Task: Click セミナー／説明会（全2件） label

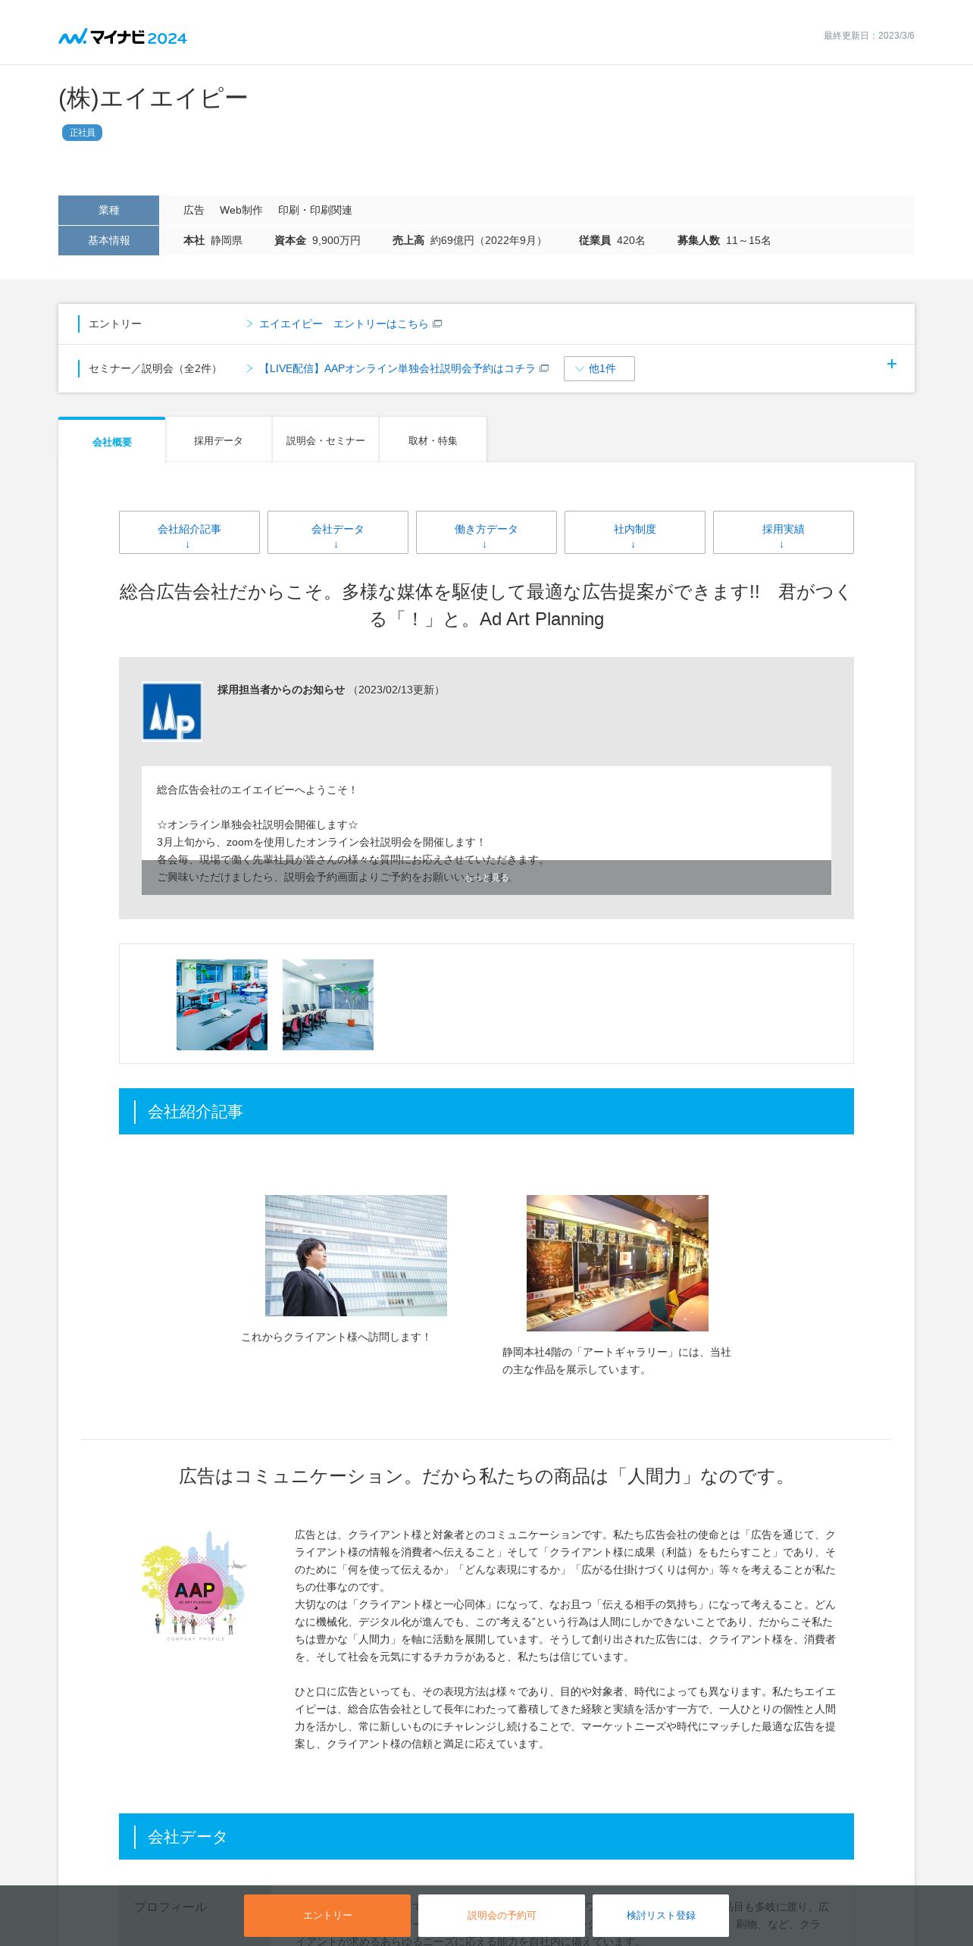Action: coord(155,368)
